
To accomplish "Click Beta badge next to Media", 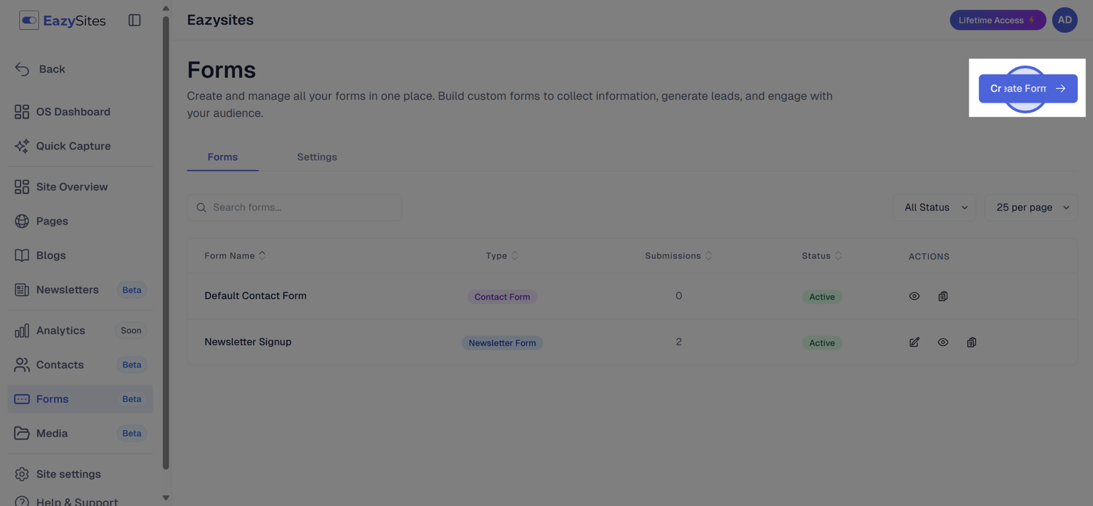I will click(x=132, y=433).
